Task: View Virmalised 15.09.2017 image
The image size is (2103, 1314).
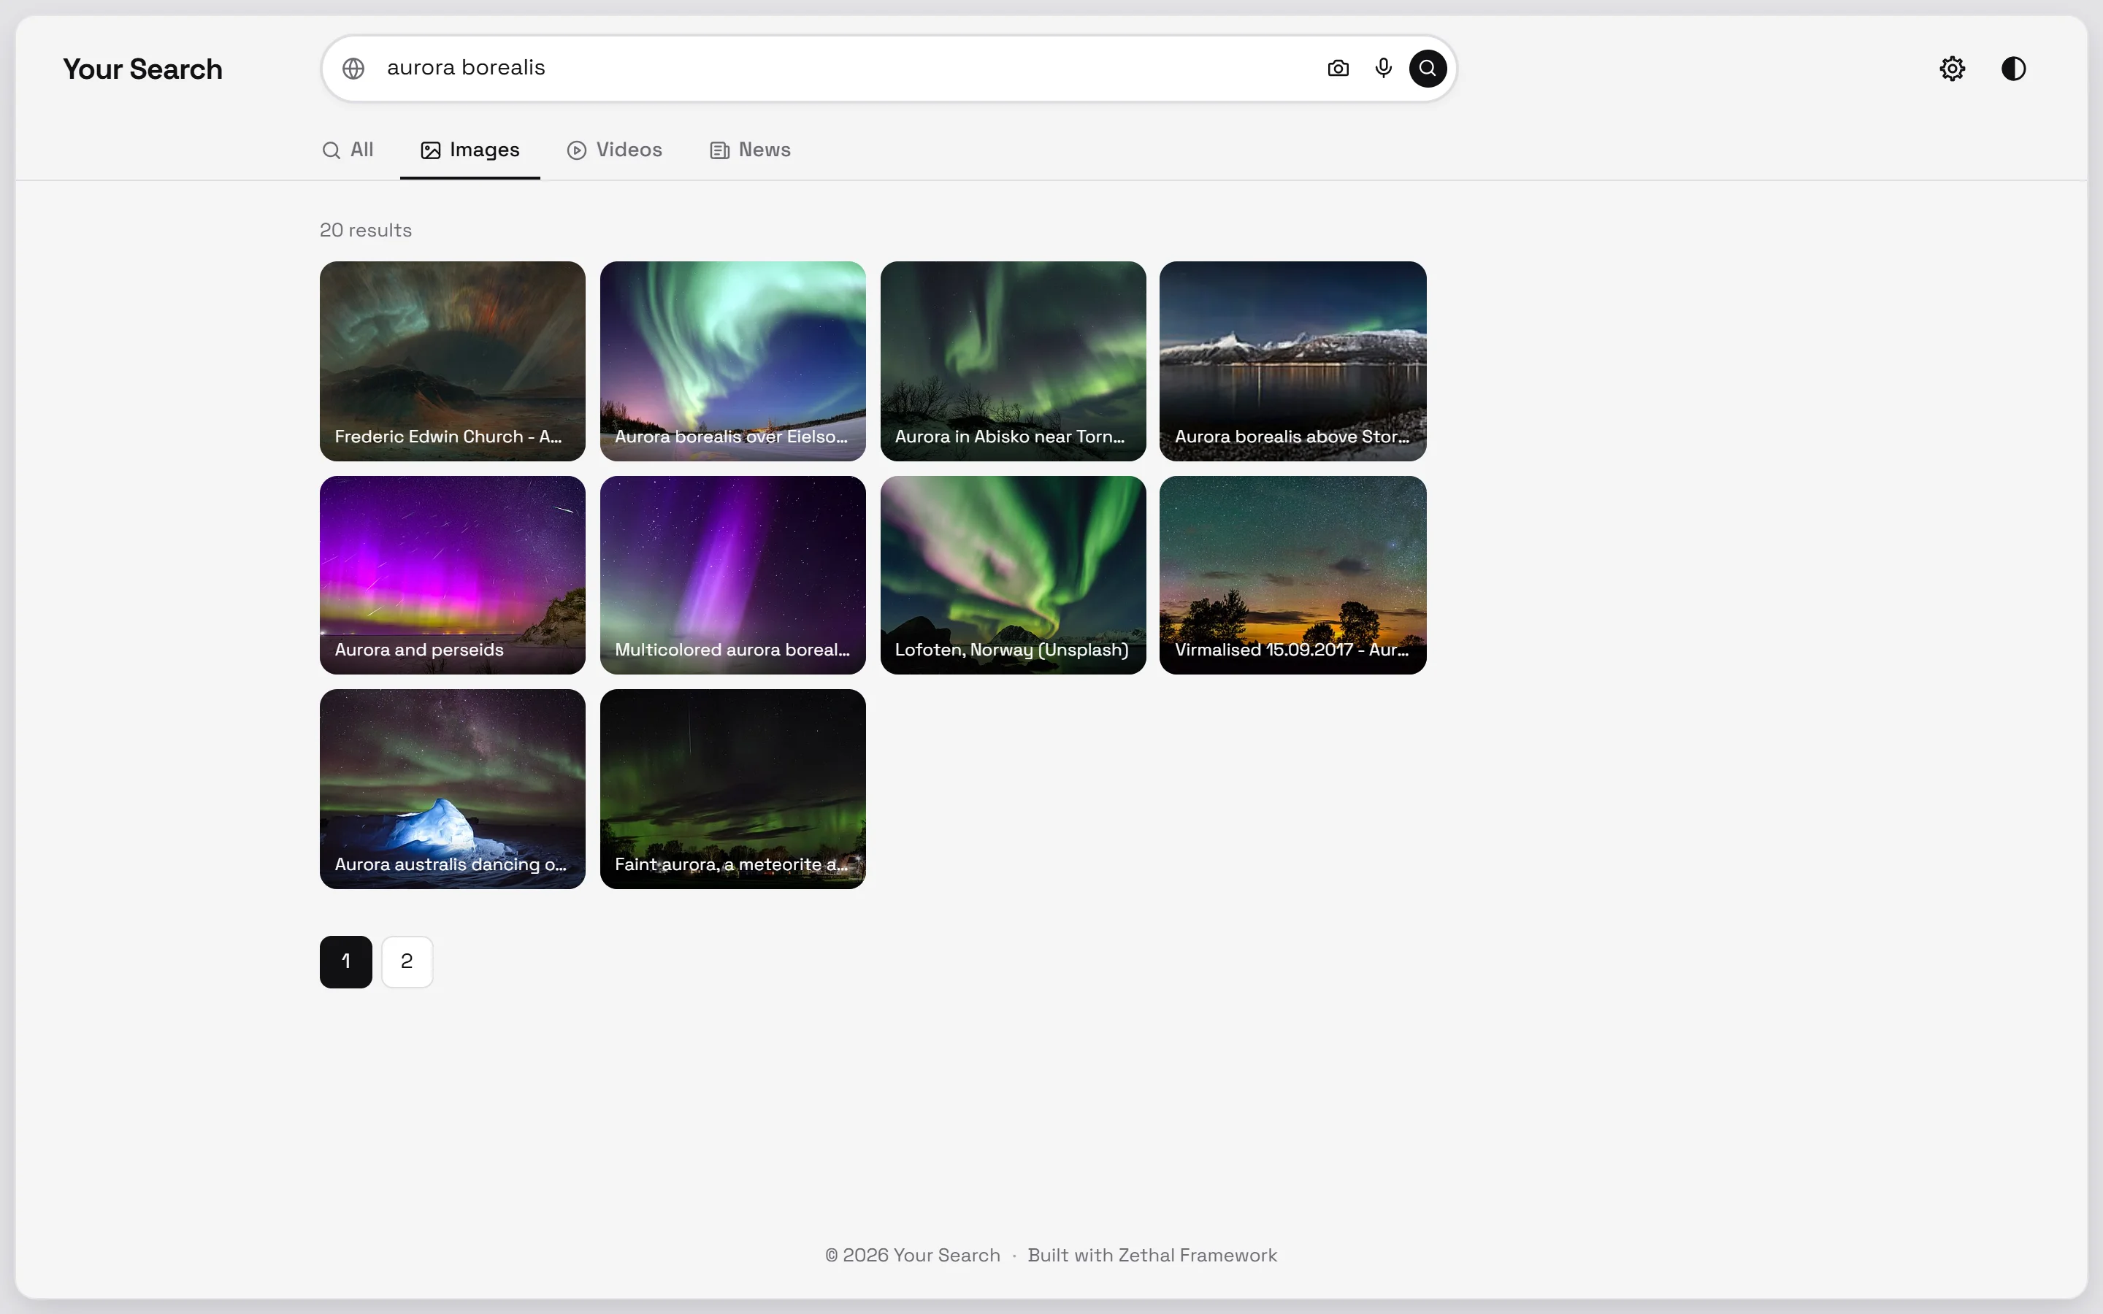Action: [x=1293, y=575]
